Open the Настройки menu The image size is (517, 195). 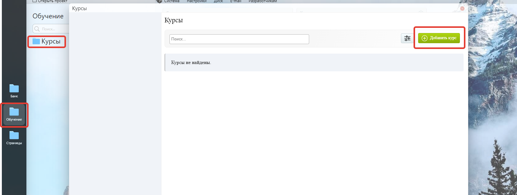coord(196,1)
